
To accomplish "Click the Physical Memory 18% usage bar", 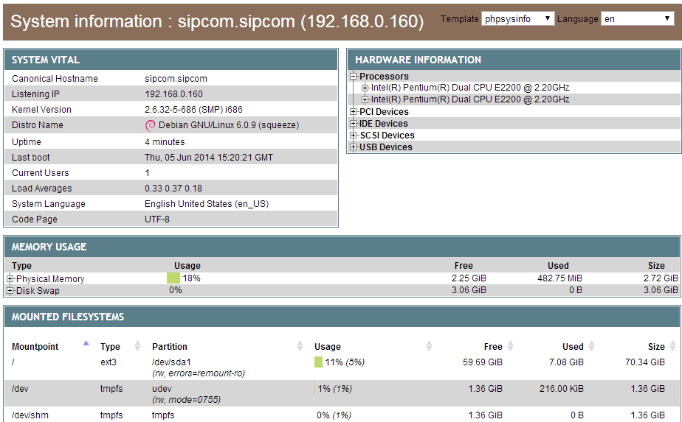I will [173, 278].
